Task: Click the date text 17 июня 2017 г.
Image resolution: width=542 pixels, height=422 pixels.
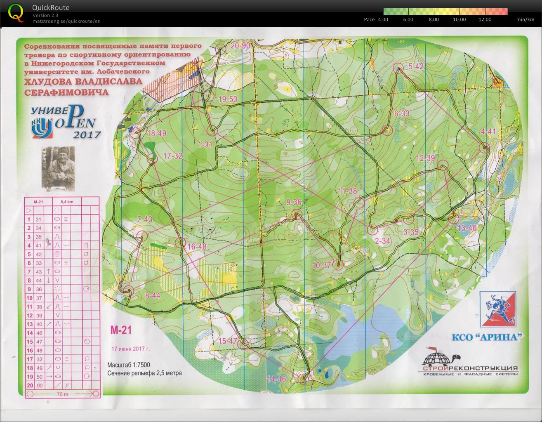Action: (x=130, y=349)
